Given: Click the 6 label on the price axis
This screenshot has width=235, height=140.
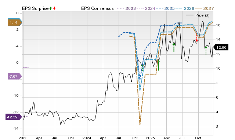Looking at the screenshot, I should (x=217, y=97).
